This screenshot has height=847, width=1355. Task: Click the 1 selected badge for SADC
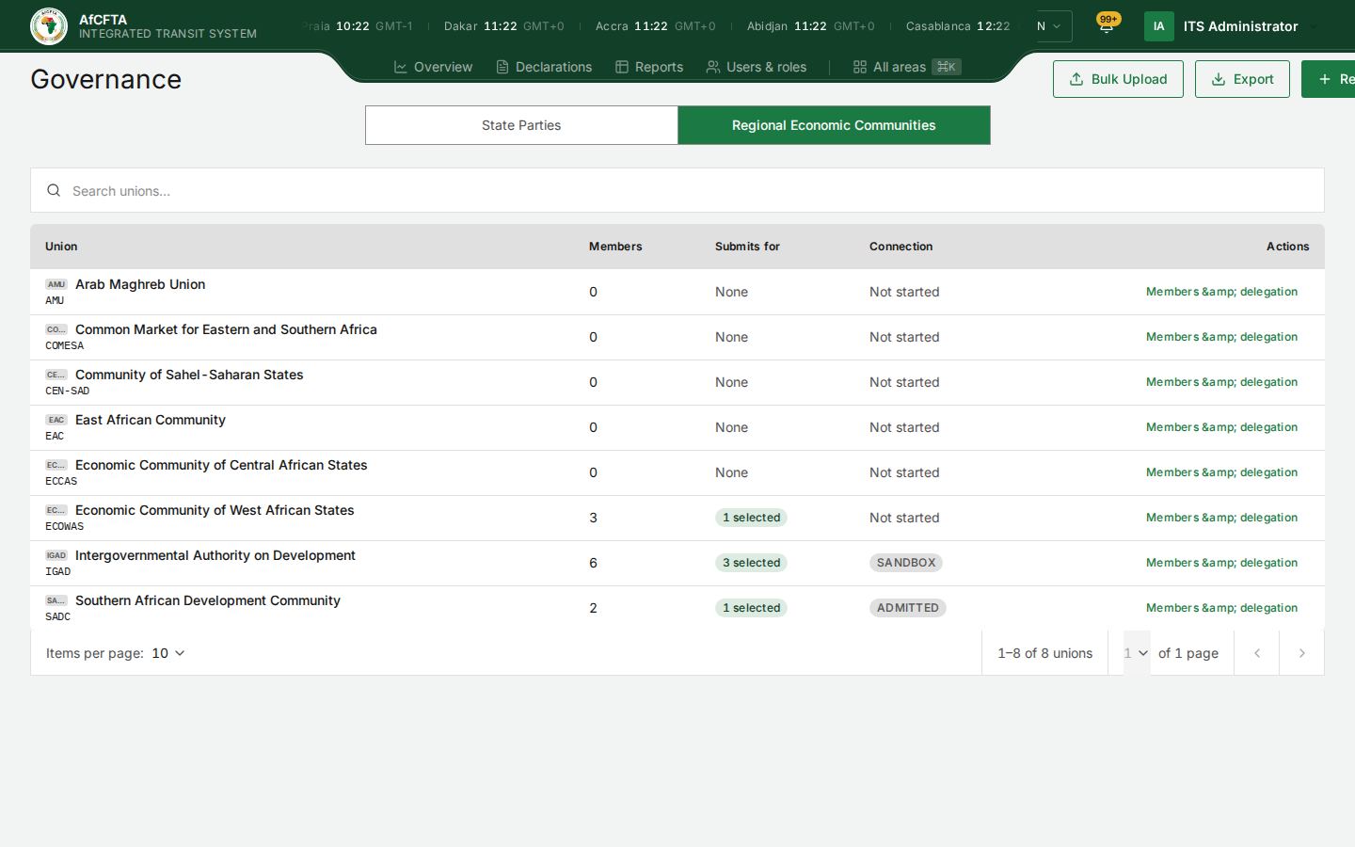click(751, 608)
